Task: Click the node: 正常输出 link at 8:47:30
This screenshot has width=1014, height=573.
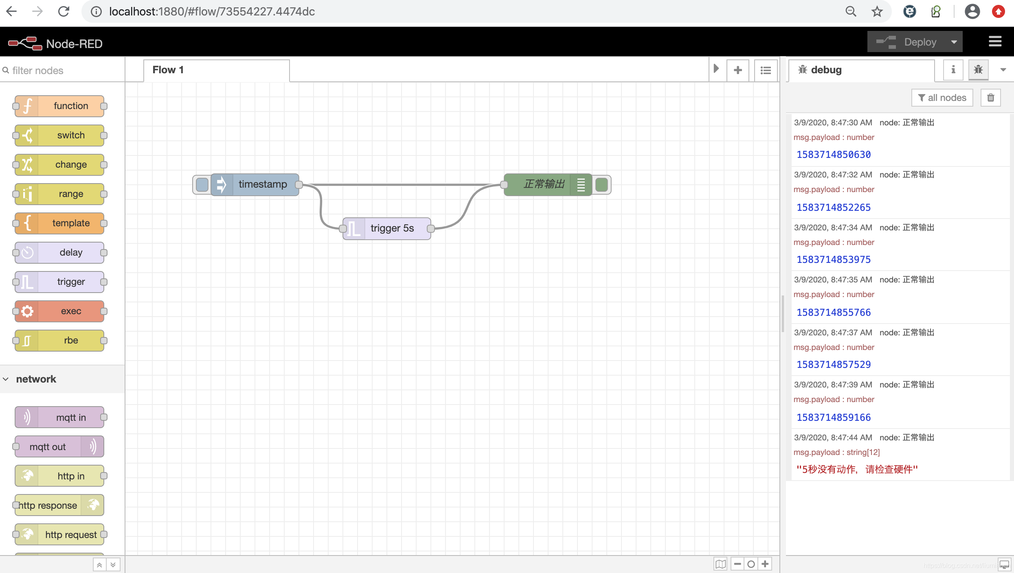Action: [907, 122]
